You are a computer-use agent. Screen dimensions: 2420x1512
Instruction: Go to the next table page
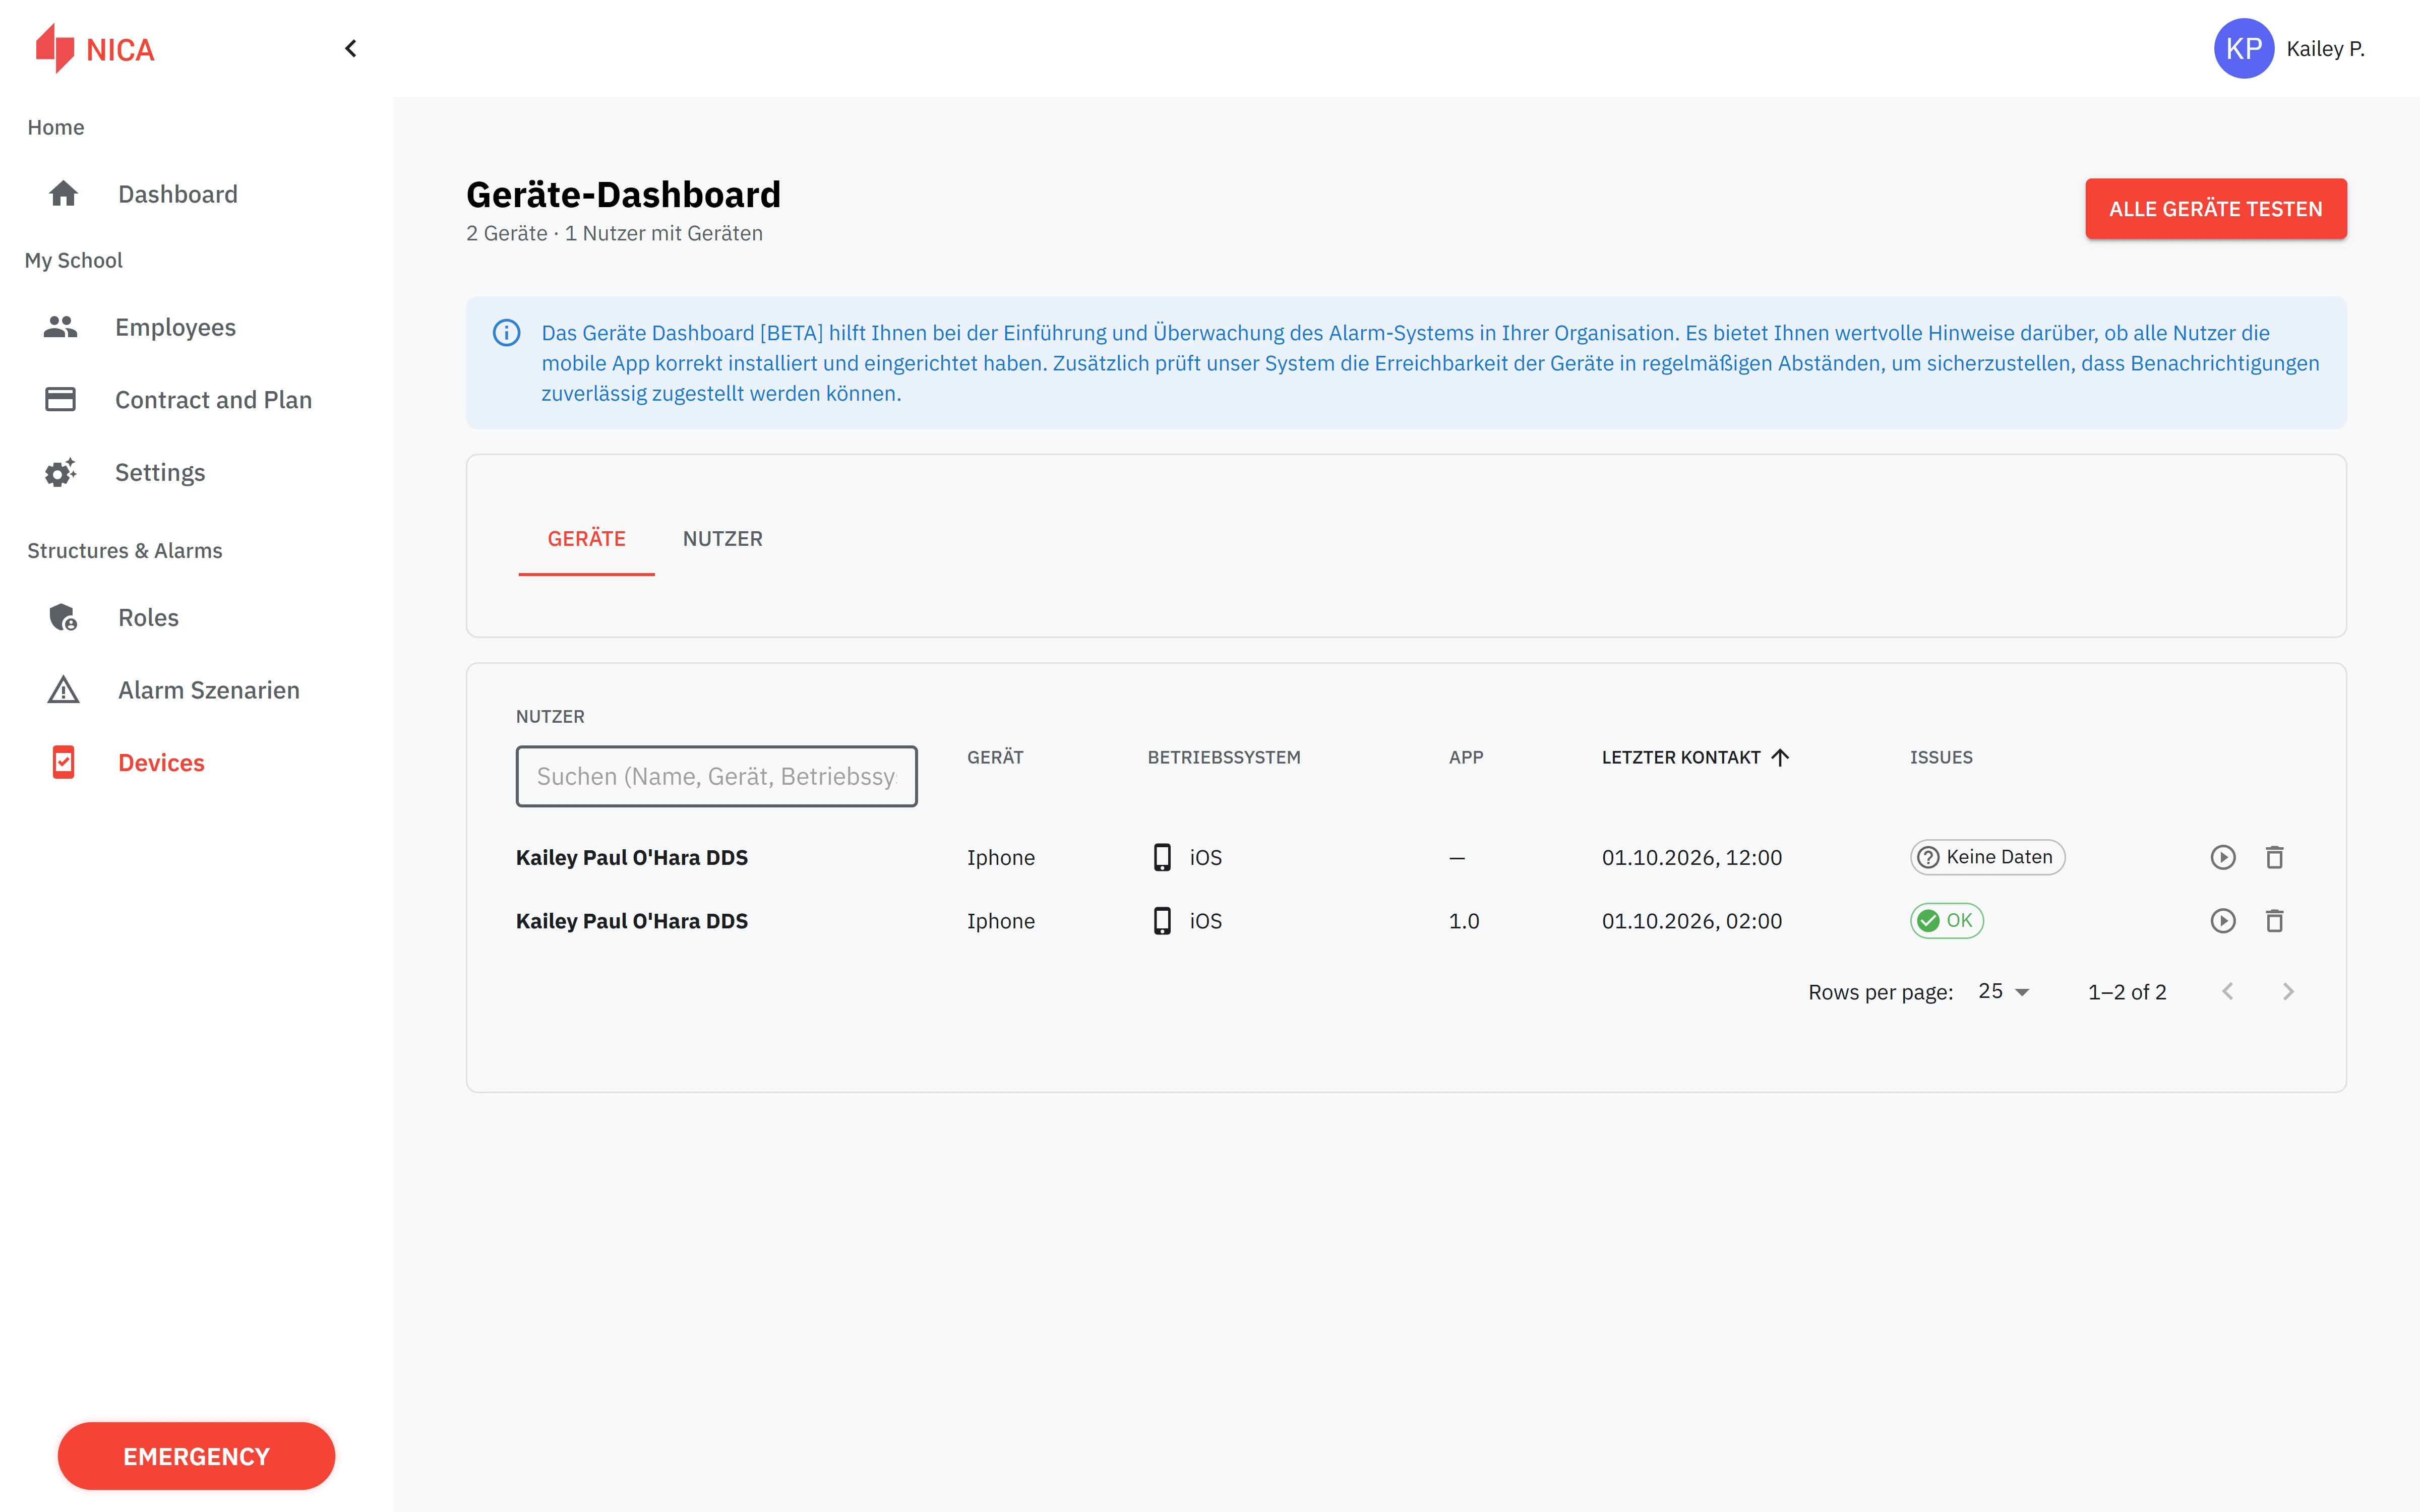[2288, 991]
